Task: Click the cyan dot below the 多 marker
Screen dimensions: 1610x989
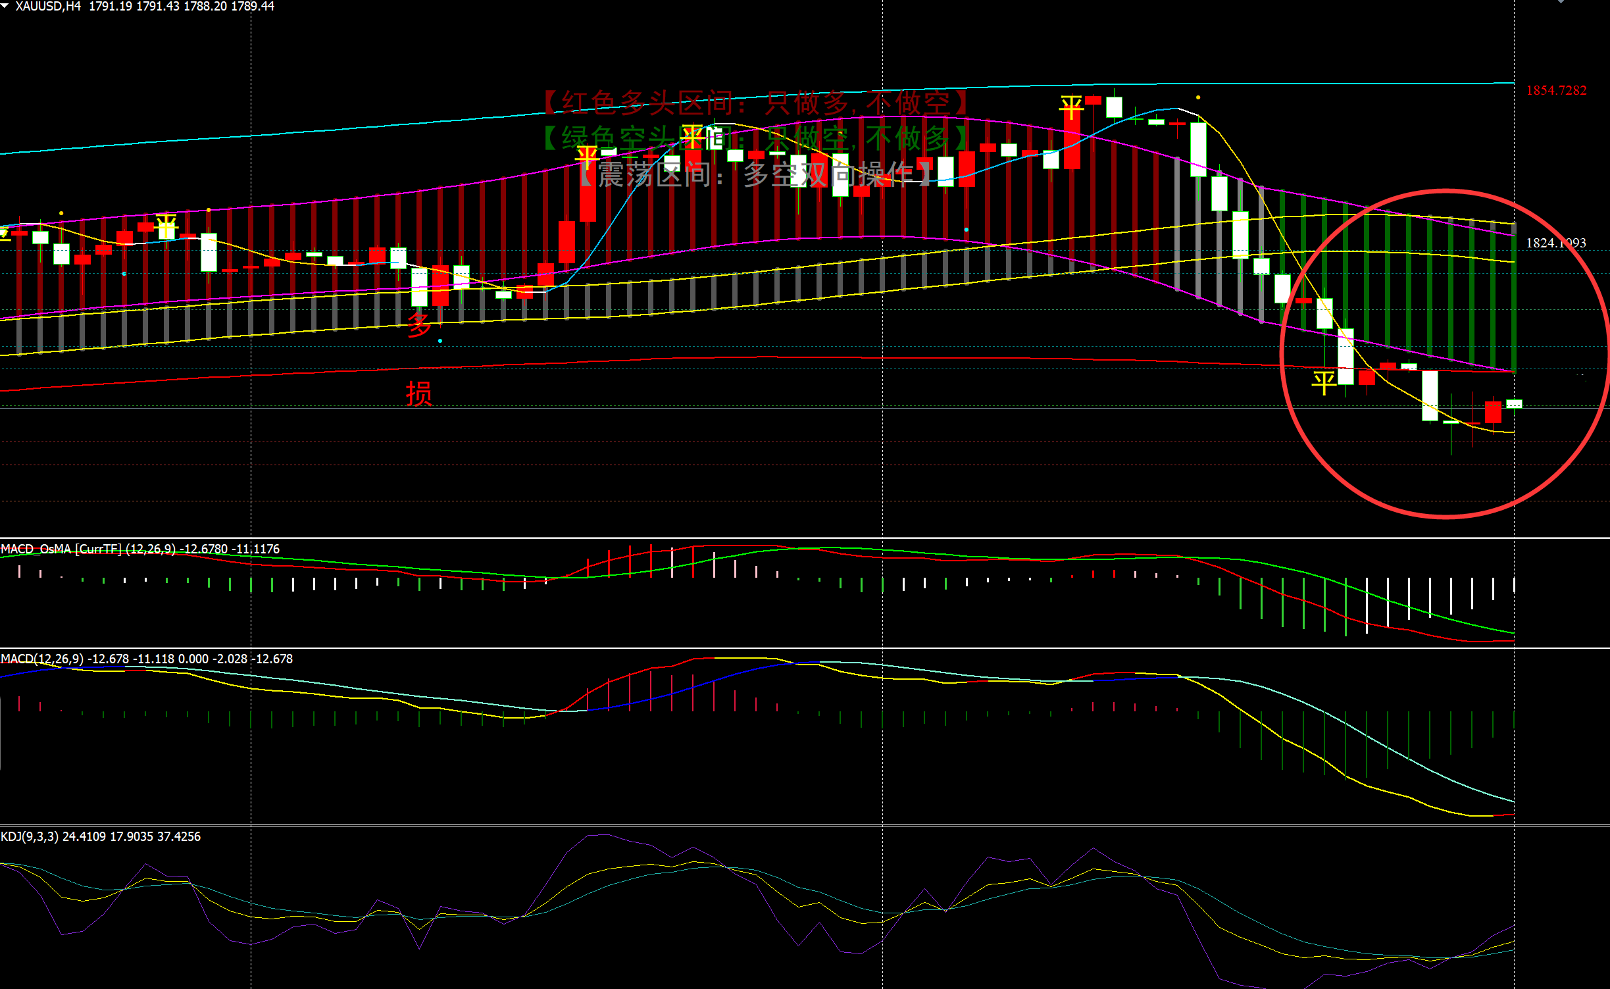Action: click(x=440, y=341)
